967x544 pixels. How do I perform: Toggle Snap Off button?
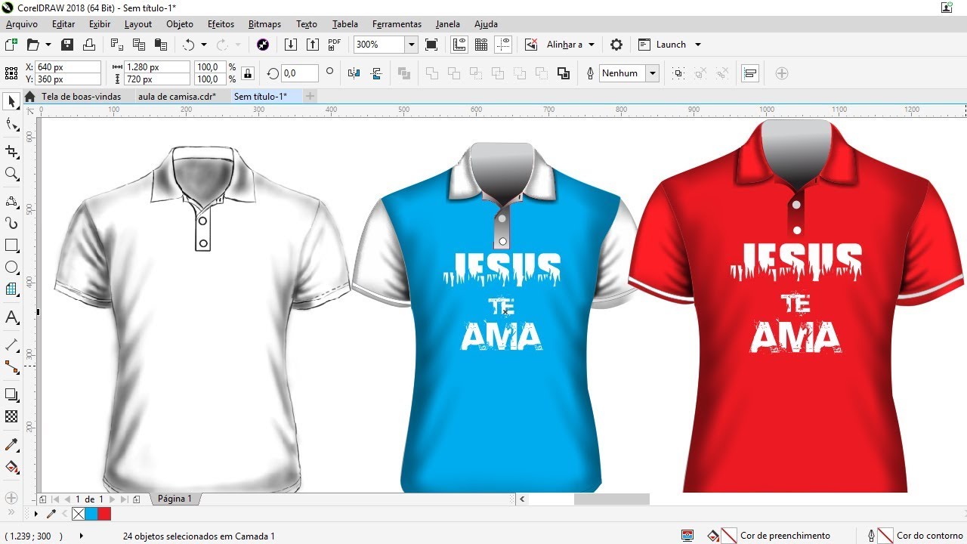(532, 45)
